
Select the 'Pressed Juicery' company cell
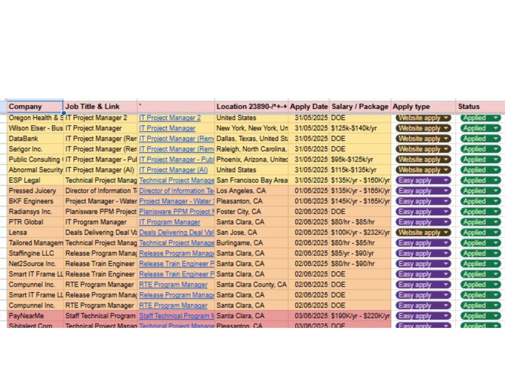(35, 191)
